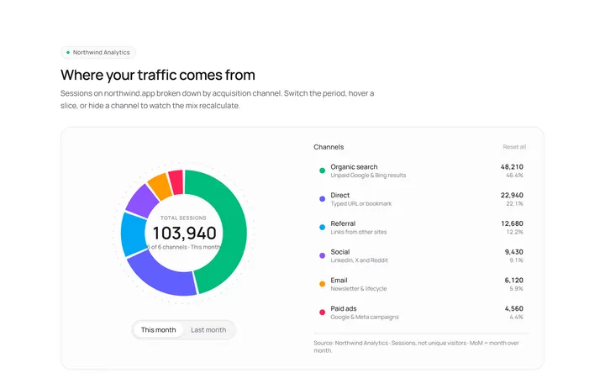This screenshot has width=605, height=378.
Task: Click the green Organic search legend dot
Action: 322,171
